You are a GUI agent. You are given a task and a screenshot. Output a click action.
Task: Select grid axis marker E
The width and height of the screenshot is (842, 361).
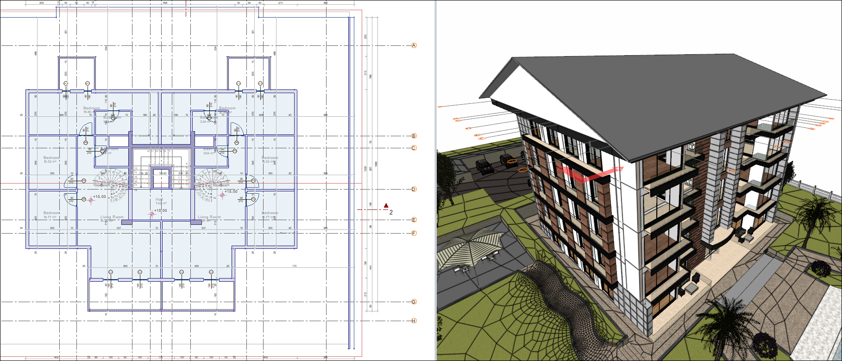point(414,220)
